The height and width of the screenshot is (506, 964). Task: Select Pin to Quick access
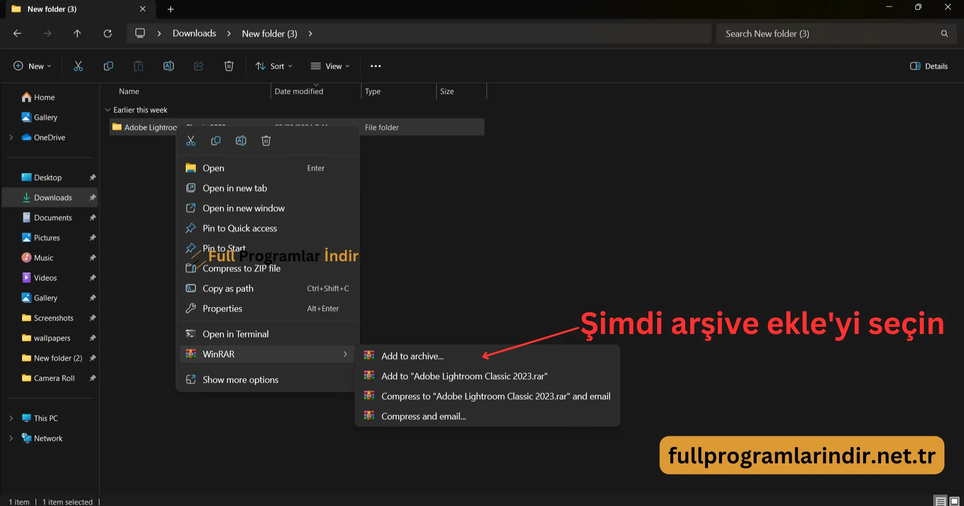pyautogui.click(x=268, y=228)
